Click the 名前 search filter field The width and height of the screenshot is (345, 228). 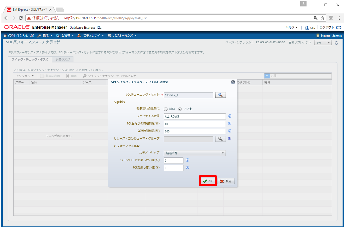(x=300, y=76)
